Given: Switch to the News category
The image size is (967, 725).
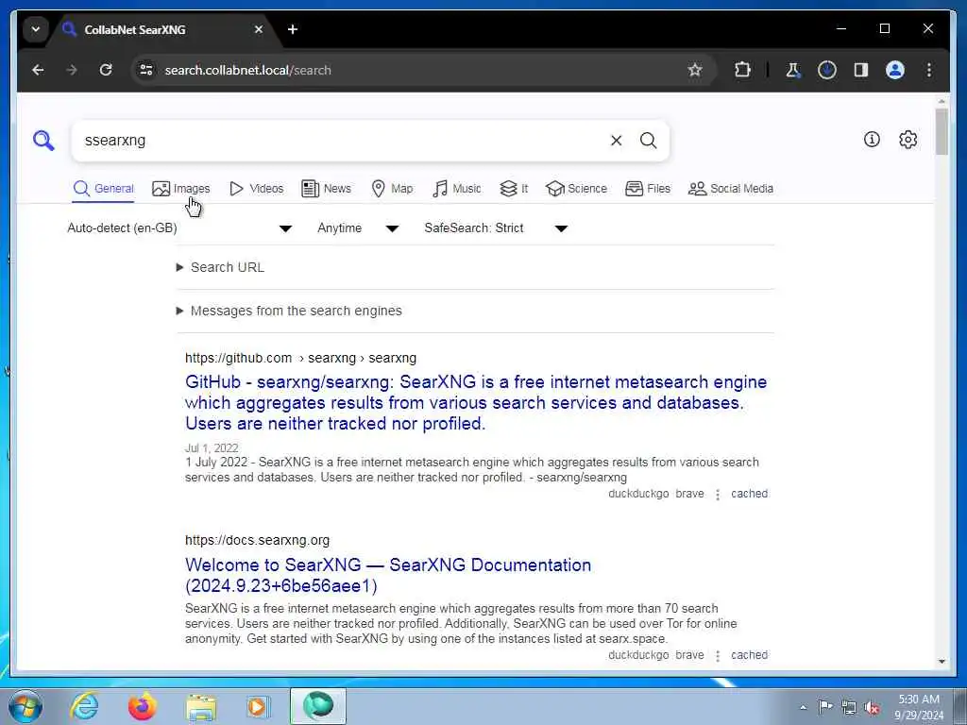Looking at the screenshot, I should click(326, 189).
